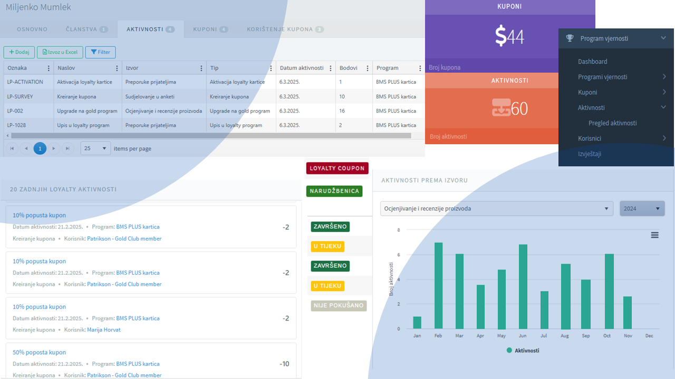Open the Program column menu icon

(x=420, y=68)
